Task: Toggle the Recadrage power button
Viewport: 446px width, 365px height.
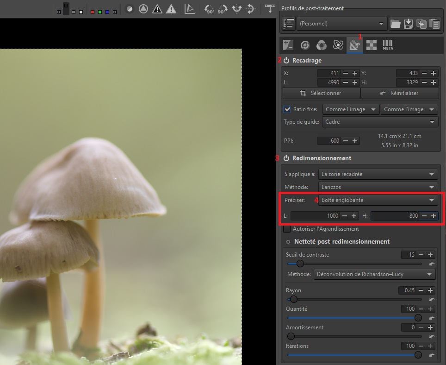Action: [x=286, y=60]
